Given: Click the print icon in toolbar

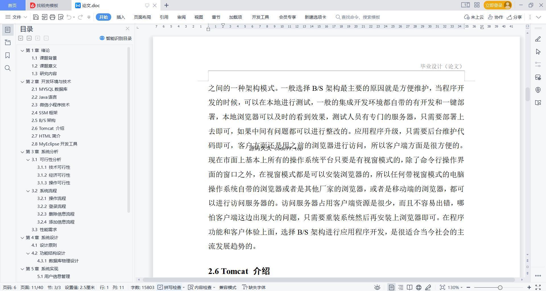Looking at the screenshot, I should point(52,17).
